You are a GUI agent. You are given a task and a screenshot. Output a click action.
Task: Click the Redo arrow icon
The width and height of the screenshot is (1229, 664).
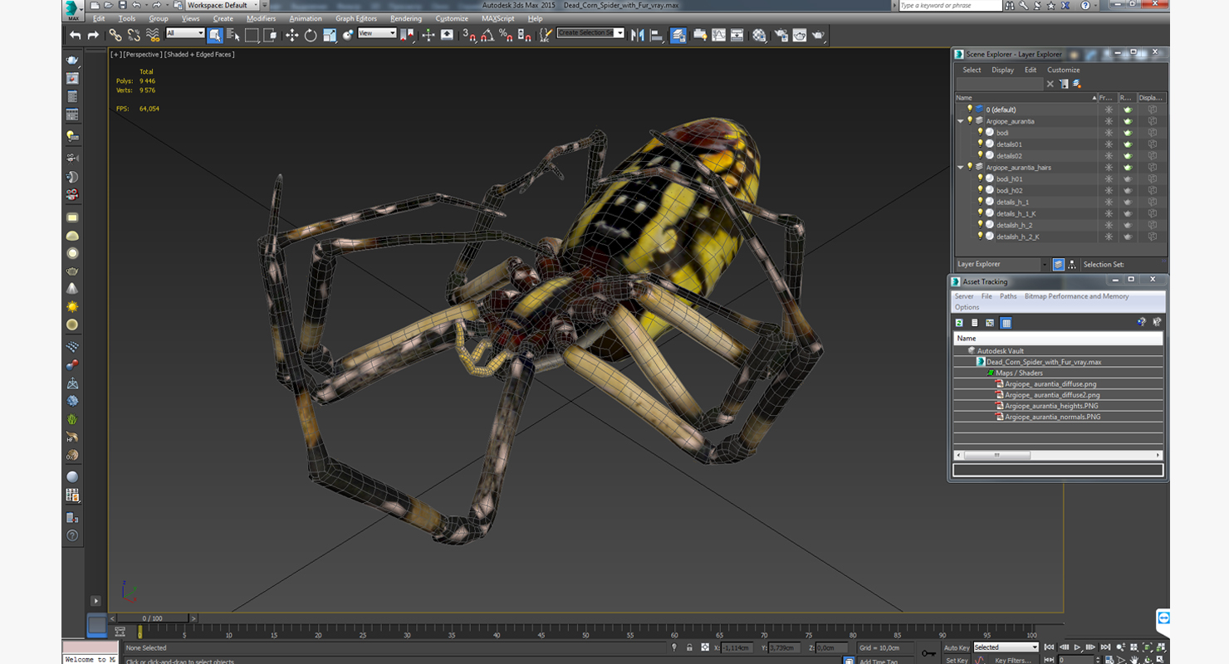[x=93, y=35]
